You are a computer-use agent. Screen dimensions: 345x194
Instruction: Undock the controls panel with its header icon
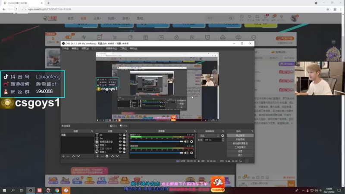click(x=252, y=131)
